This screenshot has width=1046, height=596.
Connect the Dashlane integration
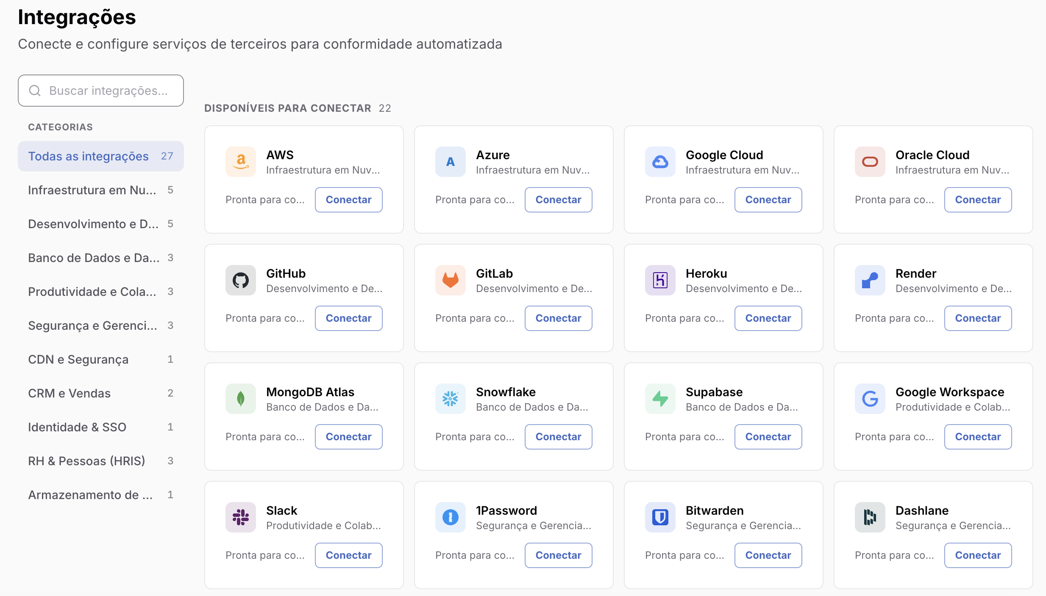tap(978, 555)
